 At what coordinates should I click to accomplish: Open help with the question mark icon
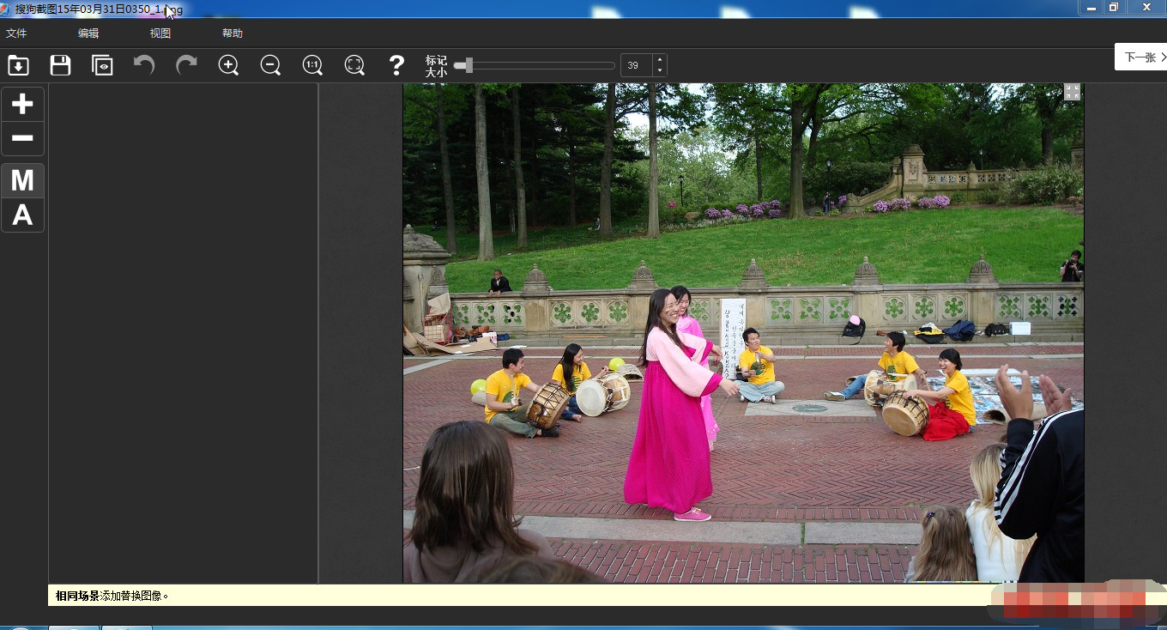coord(396,65)
